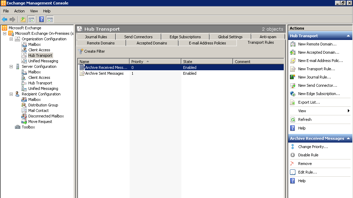The height and width of the screenshot is (198, 353).
Task: Toggle the console tree pane toolbar icon
Action: click(31, 20)
